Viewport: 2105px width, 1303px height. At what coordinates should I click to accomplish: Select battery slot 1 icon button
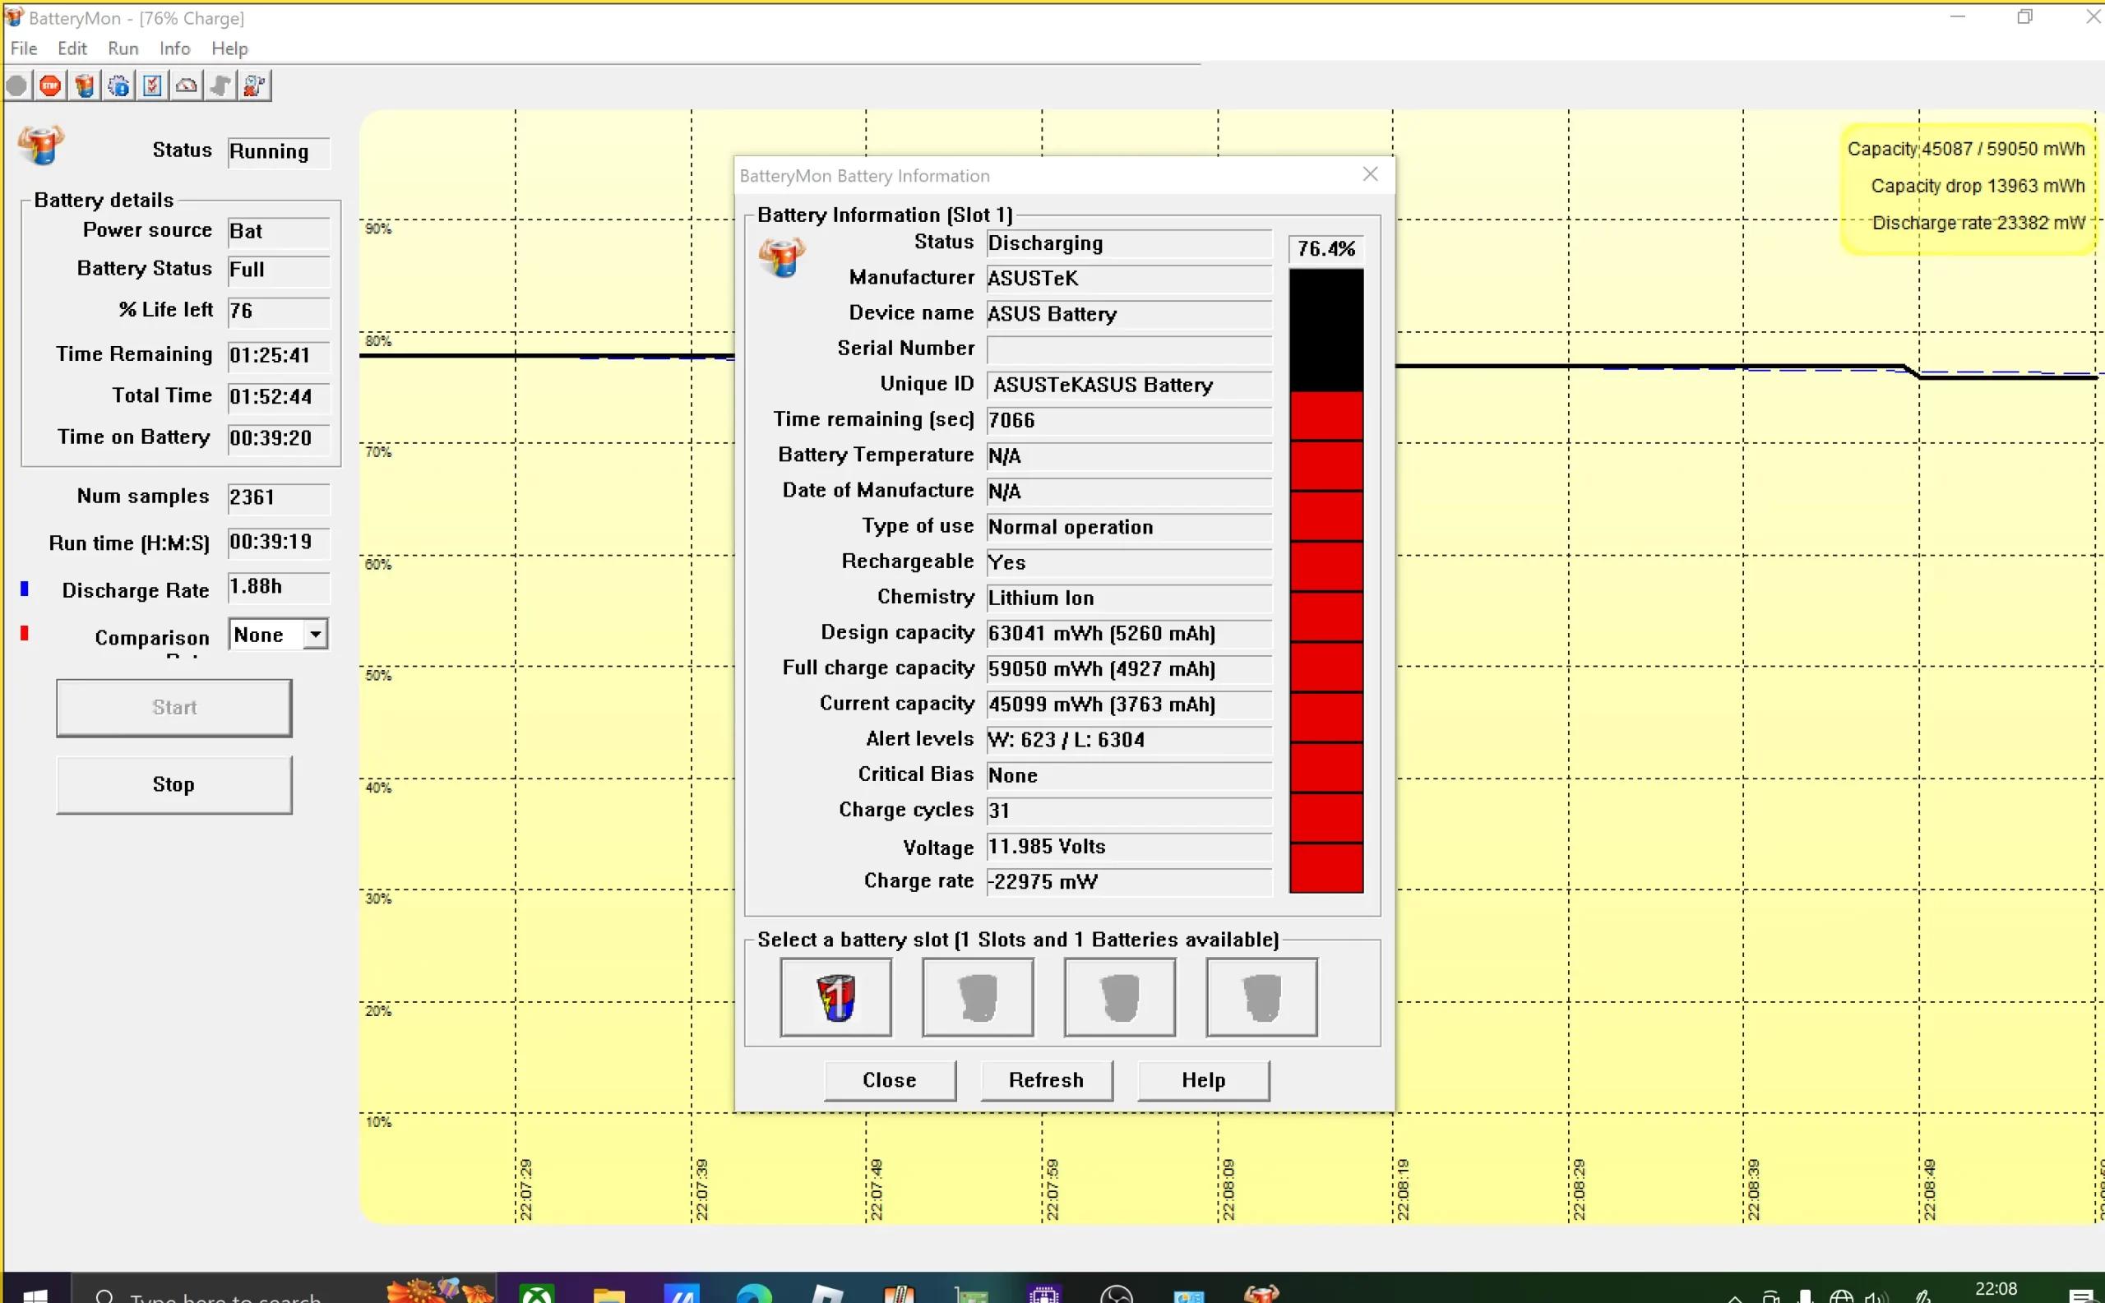835,997
